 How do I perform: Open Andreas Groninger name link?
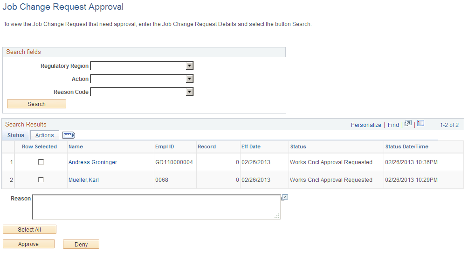(x=93, y=162)
